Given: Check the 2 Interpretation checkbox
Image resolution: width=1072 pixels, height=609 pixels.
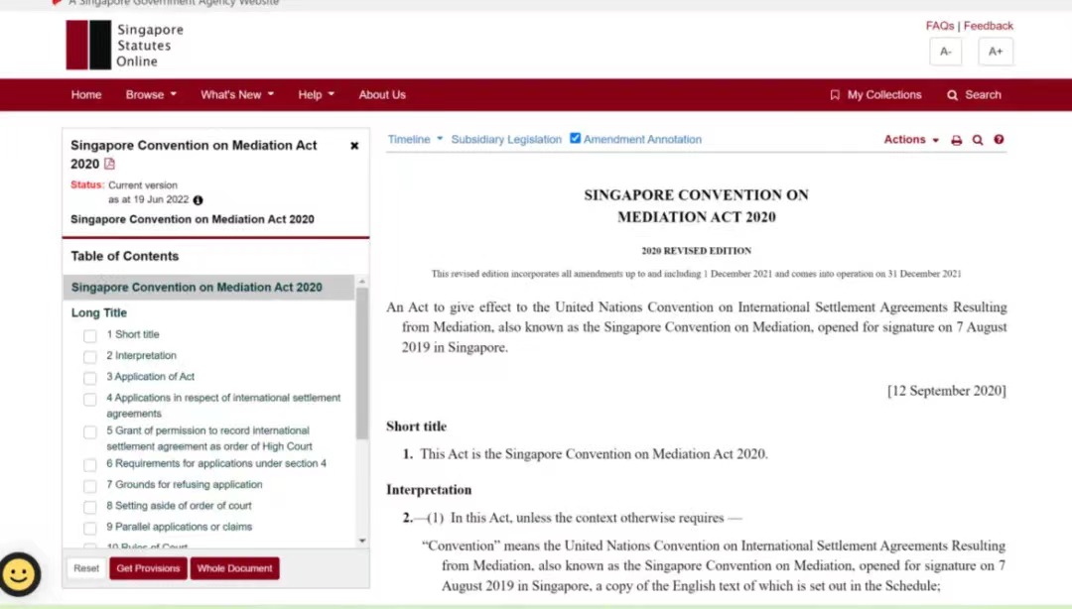Looking at the screenshot, I should pos(89,357).
